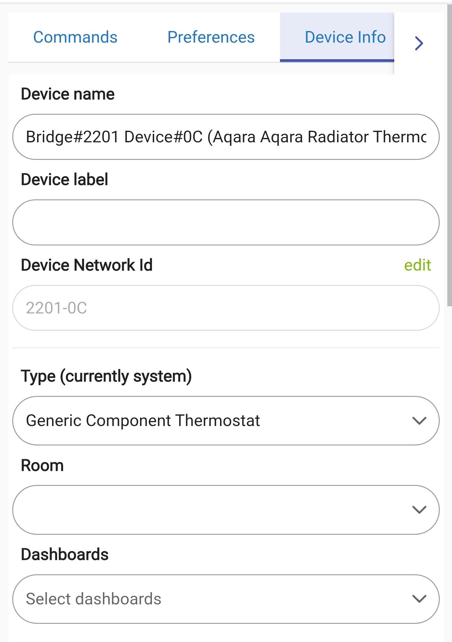Focus the Device name text field
The image size is (452, 642).
click(x=225, y=137)
